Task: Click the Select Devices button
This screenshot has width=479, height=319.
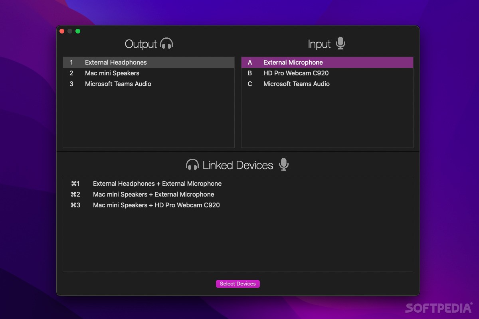Action: 238,284
